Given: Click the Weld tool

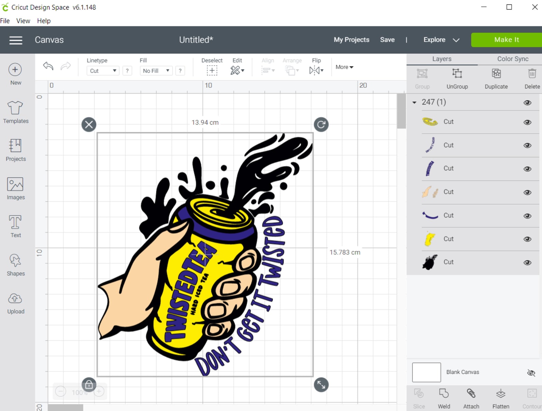Looking at the screenshot, I should (x=444, y=398).
